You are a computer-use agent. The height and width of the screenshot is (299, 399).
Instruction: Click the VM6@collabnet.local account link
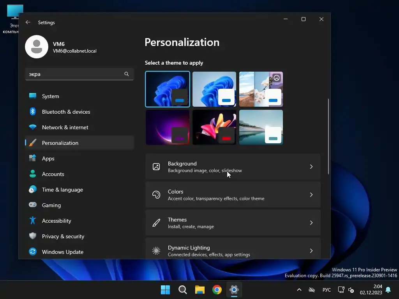[74, 51]
